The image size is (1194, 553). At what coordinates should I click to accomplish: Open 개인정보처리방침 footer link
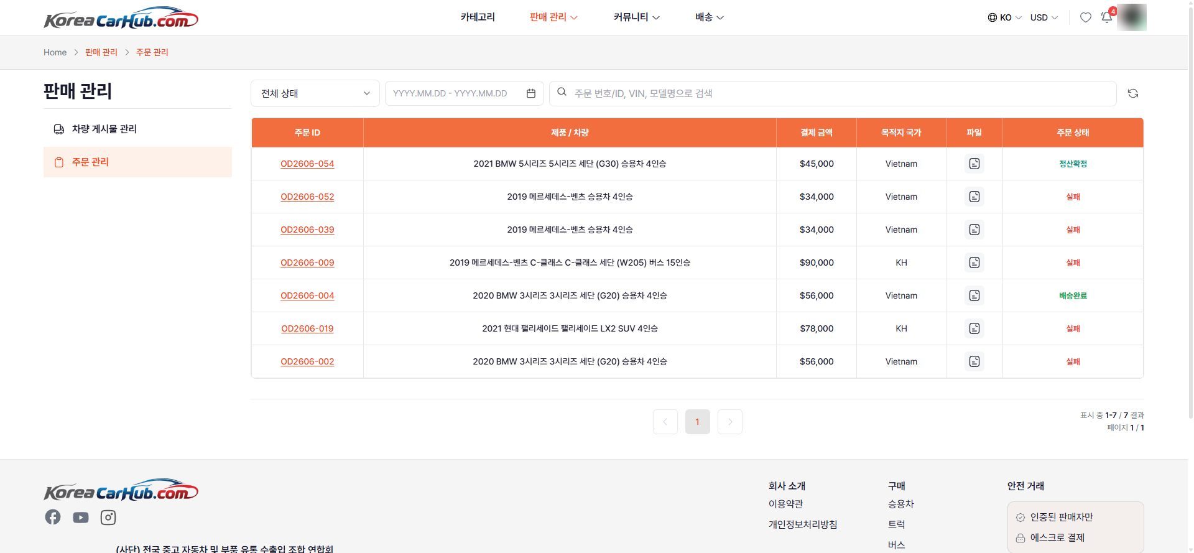click(802, 524)
